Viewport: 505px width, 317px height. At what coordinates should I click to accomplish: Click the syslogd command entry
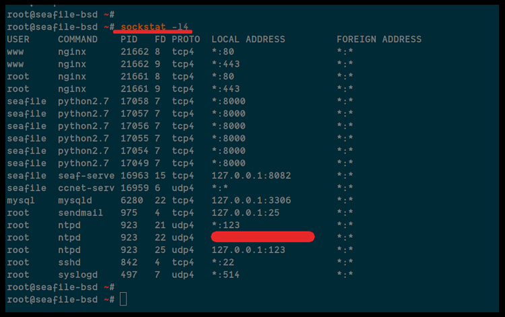pos(77,275)
